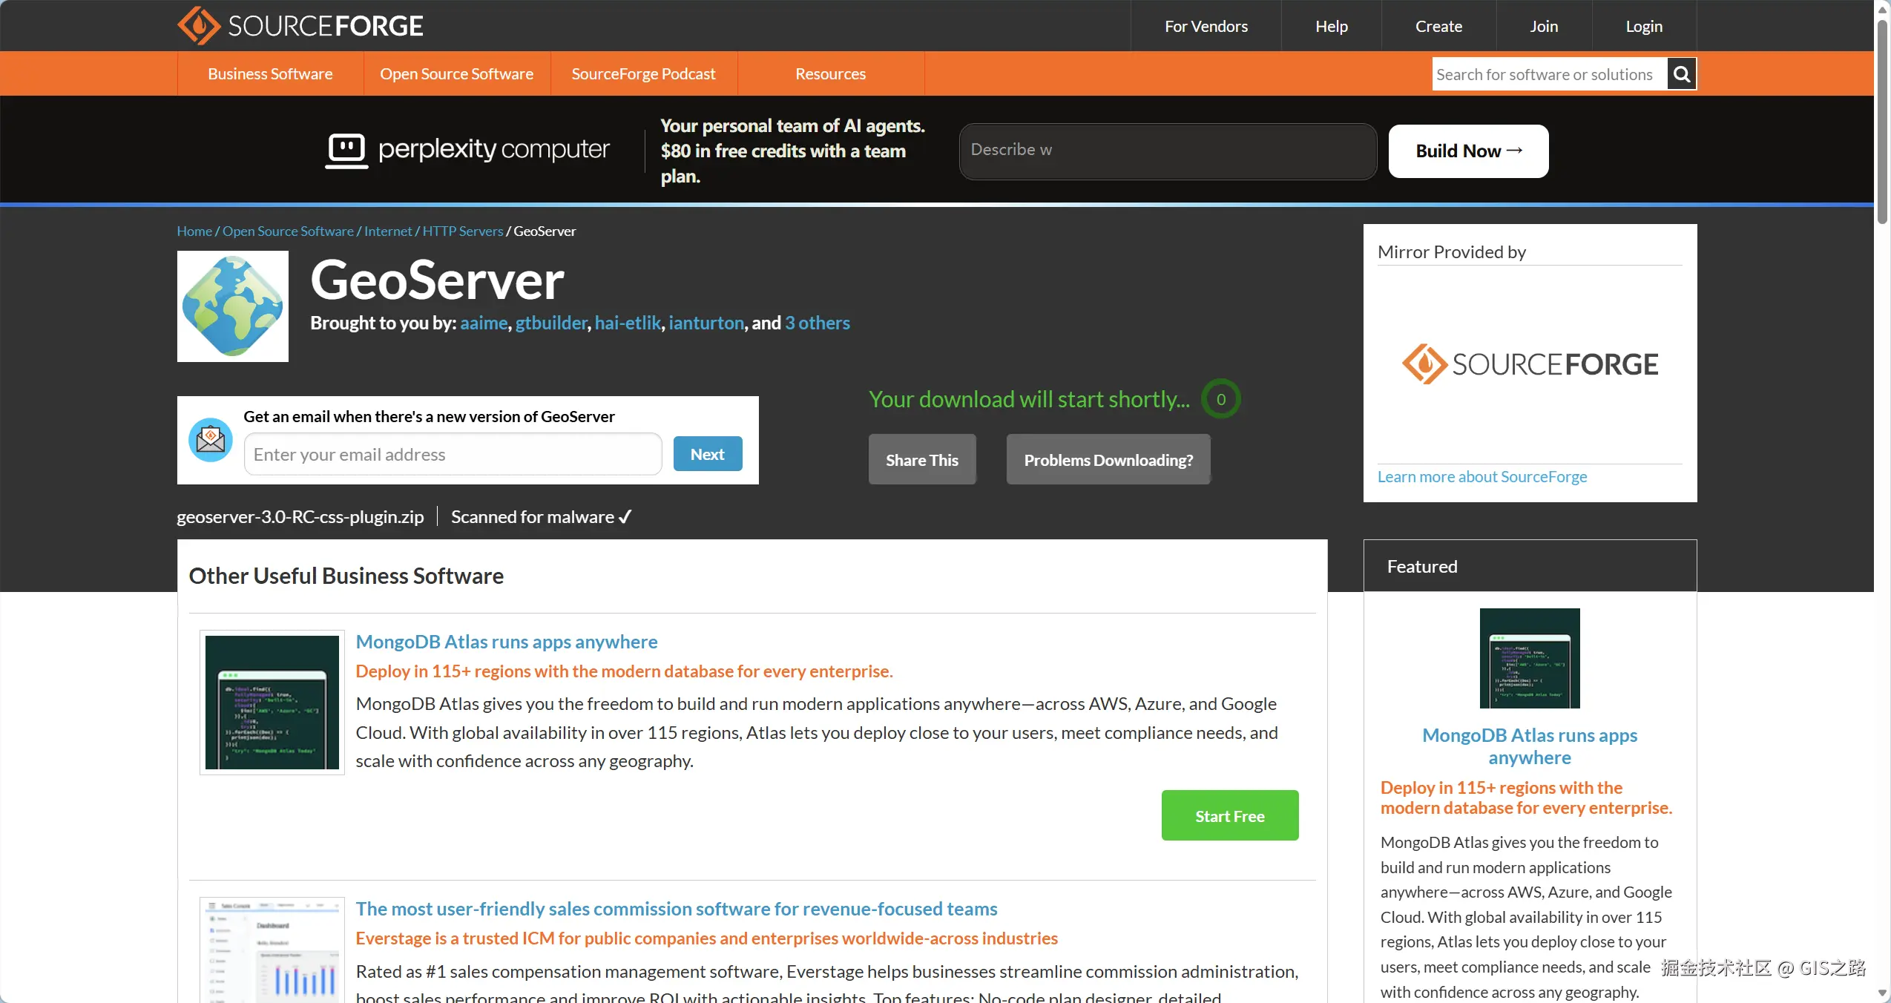Click the GeoServer globe project icon

point(232,306)
